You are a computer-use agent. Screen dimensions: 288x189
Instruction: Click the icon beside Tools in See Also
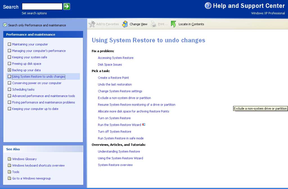coord(9,172)
